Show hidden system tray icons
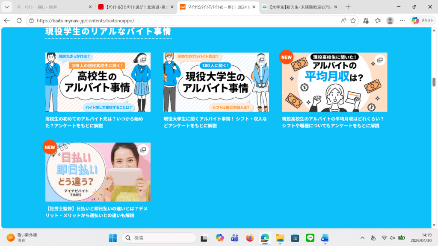The image size is (438, 246). click(x=362, y=238)
